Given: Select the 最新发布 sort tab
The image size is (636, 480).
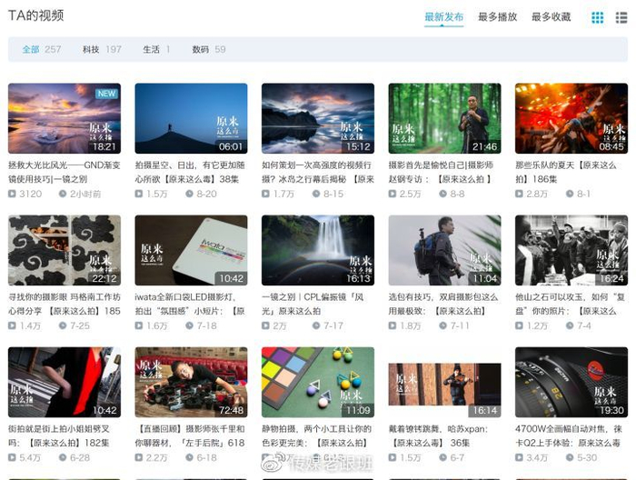Looking at the screenshot, I should point(443,16).
